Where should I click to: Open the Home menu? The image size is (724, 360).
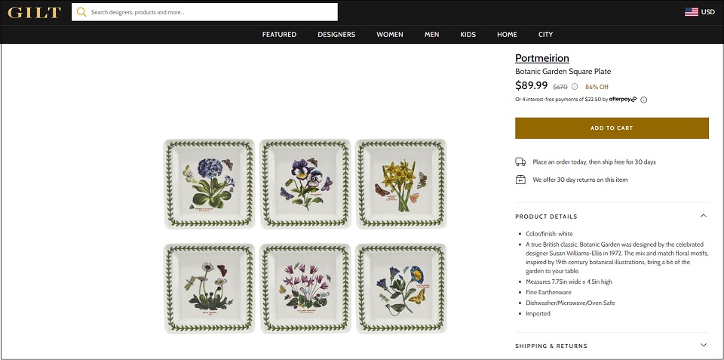(x=507, y=34)
